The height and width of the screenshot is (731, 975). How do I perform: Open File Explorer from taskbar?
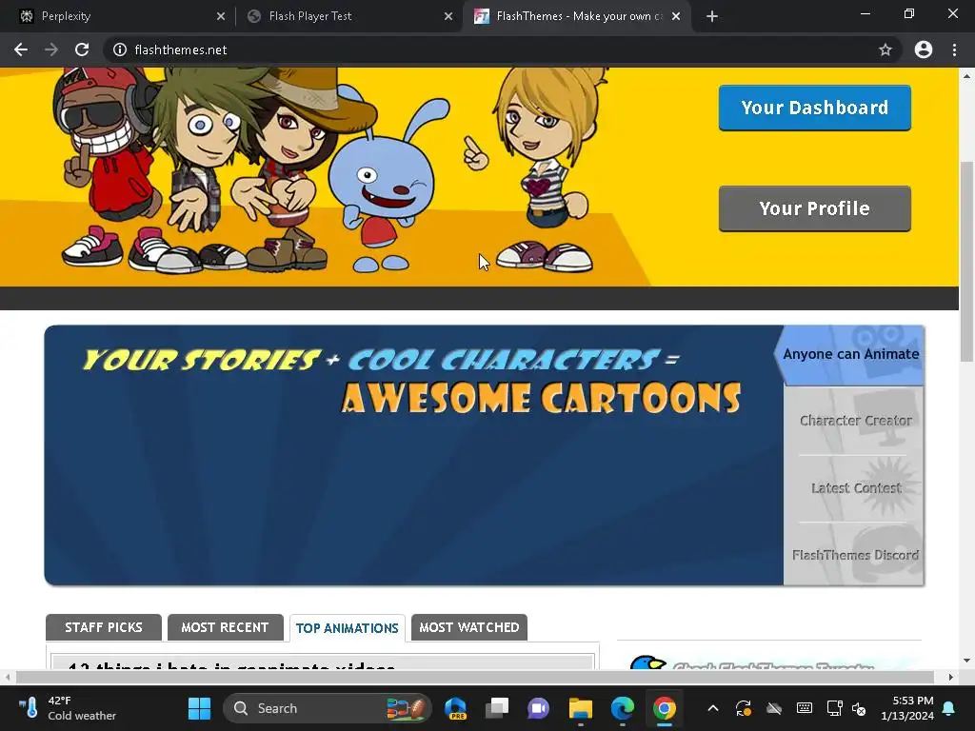[580, 708]
